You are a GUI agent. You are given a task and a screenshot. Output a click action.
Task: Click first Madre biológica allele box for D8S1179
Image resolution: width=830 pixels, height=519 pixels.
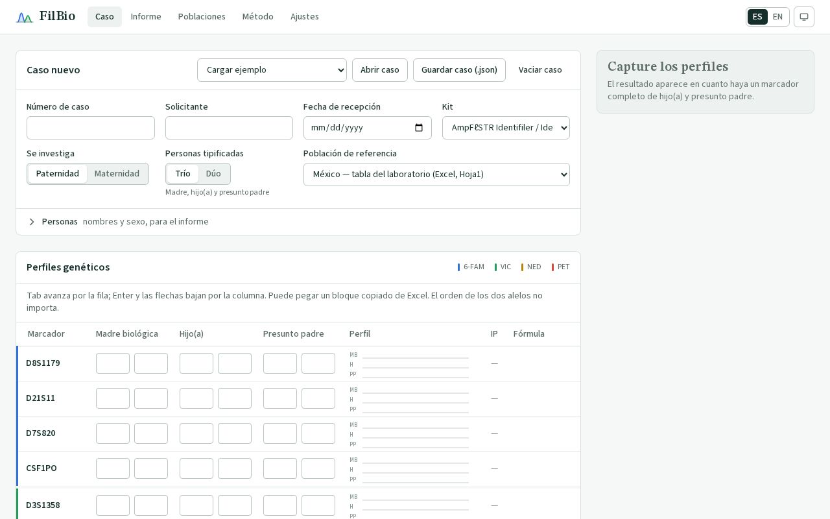click(113, 363)
